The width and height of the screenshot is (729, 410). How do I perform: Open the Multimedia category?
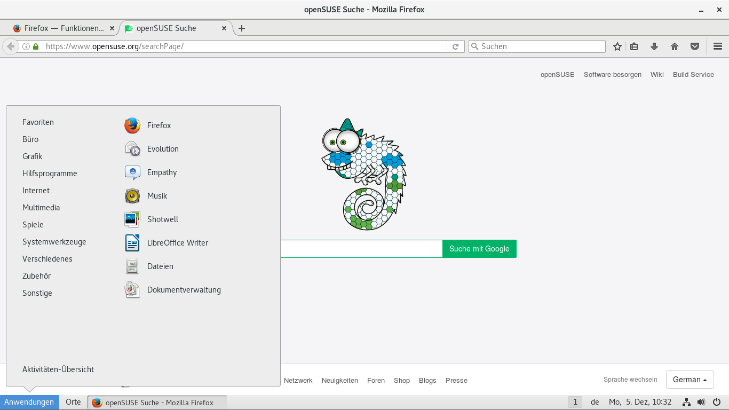(41, 208)
